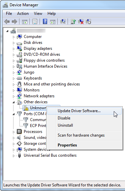Click the Uninstall toolbar icon with red X
Image resolution: width=125 pixels, height=191 pixels.
[81, 21]
